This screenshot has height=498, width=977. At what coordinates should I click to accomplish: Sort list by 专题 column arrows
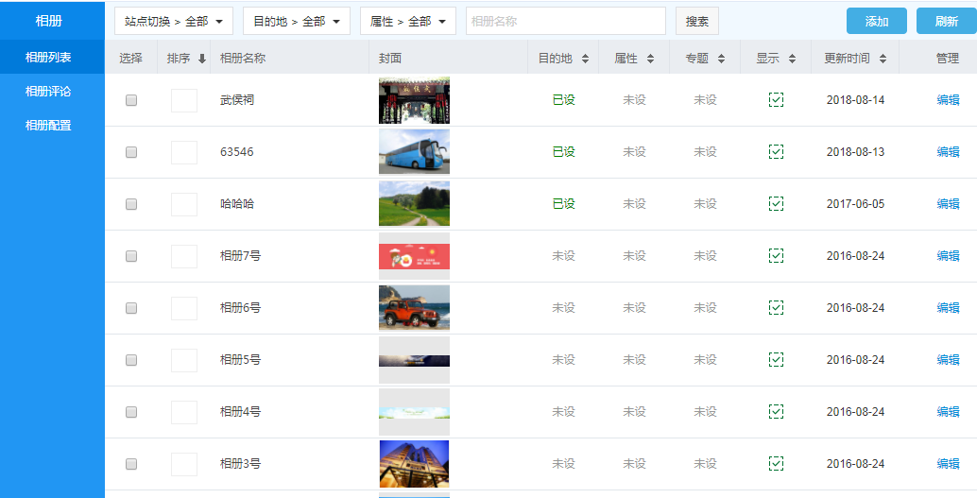click(721, 59)
